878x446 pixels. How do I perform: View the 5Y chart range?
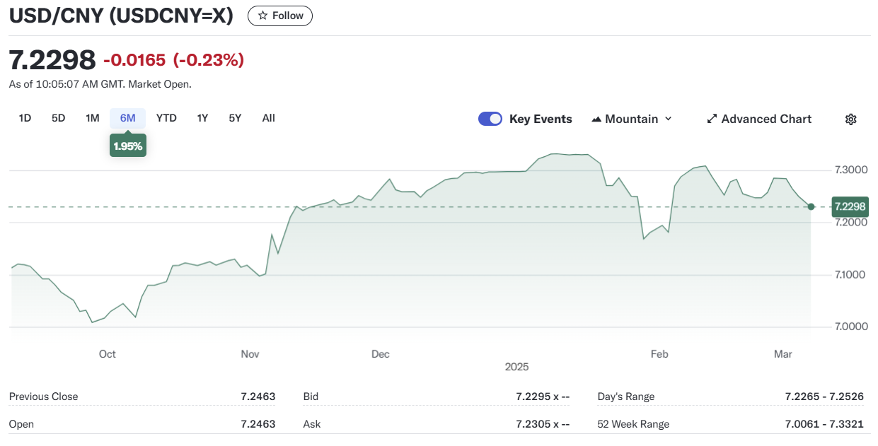(235, 118)
